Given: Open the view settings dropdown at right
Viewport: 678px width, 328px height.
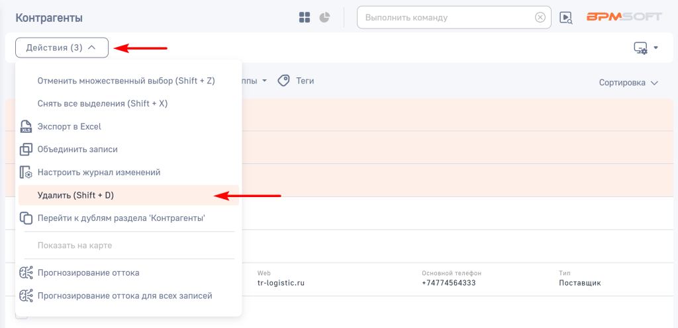Looking at the screenshot, I should (x=646, y=48).
